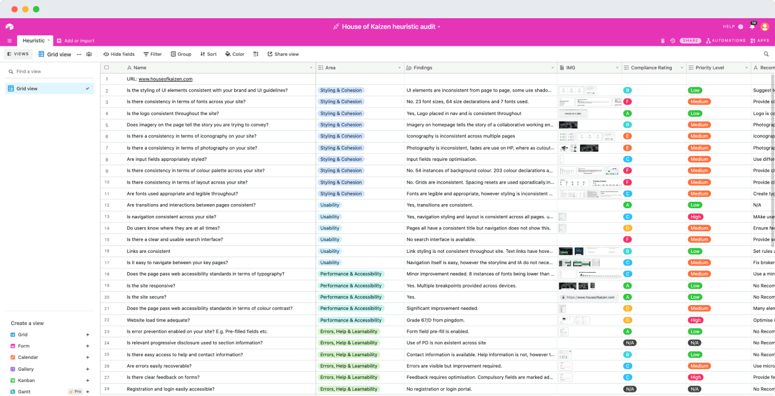
Task: Select Grid view in the views sidebar
Action: point(49,89)
